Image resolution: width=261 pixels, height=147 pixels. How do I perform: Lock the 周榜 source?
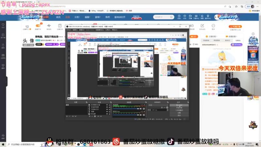(x=109, y=111)
